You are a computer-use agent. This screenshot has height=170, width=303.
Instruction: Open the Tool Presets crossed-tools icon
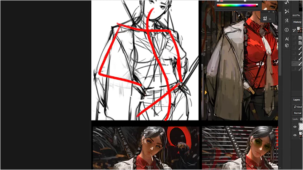click(x=287, y=12)
